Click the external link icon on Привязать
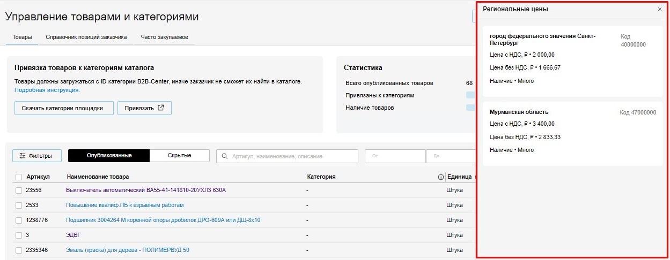The image size is (670, 260). click(161, 108)
